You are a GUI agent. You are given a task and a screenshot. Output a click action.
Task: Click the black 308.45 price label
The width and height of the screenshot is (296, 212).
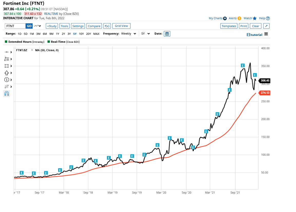tap(264, 81)
